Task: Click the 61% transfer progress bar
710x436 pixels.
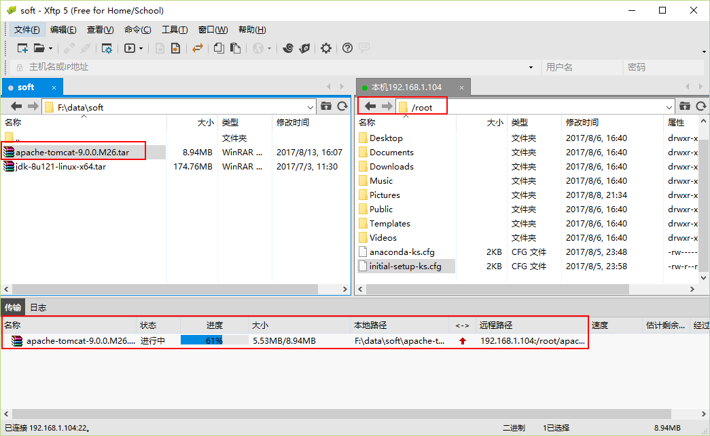Action: coord(214,340)
